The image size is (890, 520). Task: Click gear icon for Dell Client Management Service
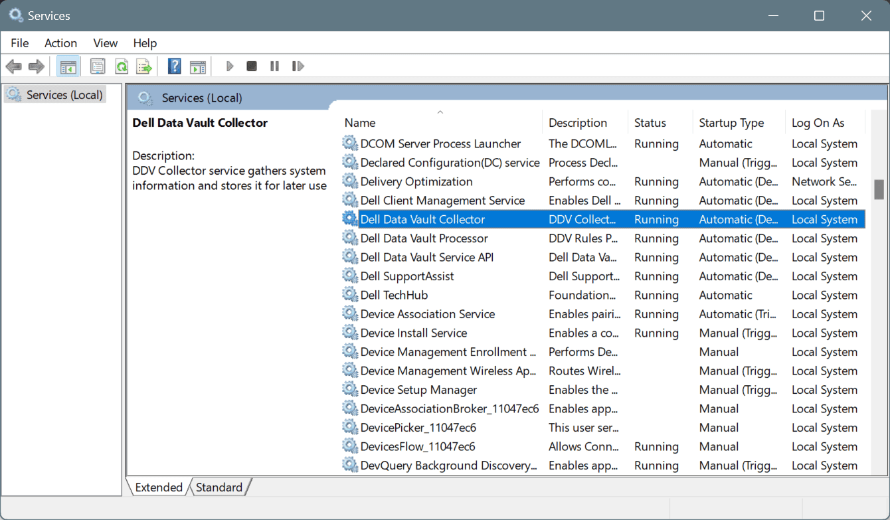pos(350,201)
